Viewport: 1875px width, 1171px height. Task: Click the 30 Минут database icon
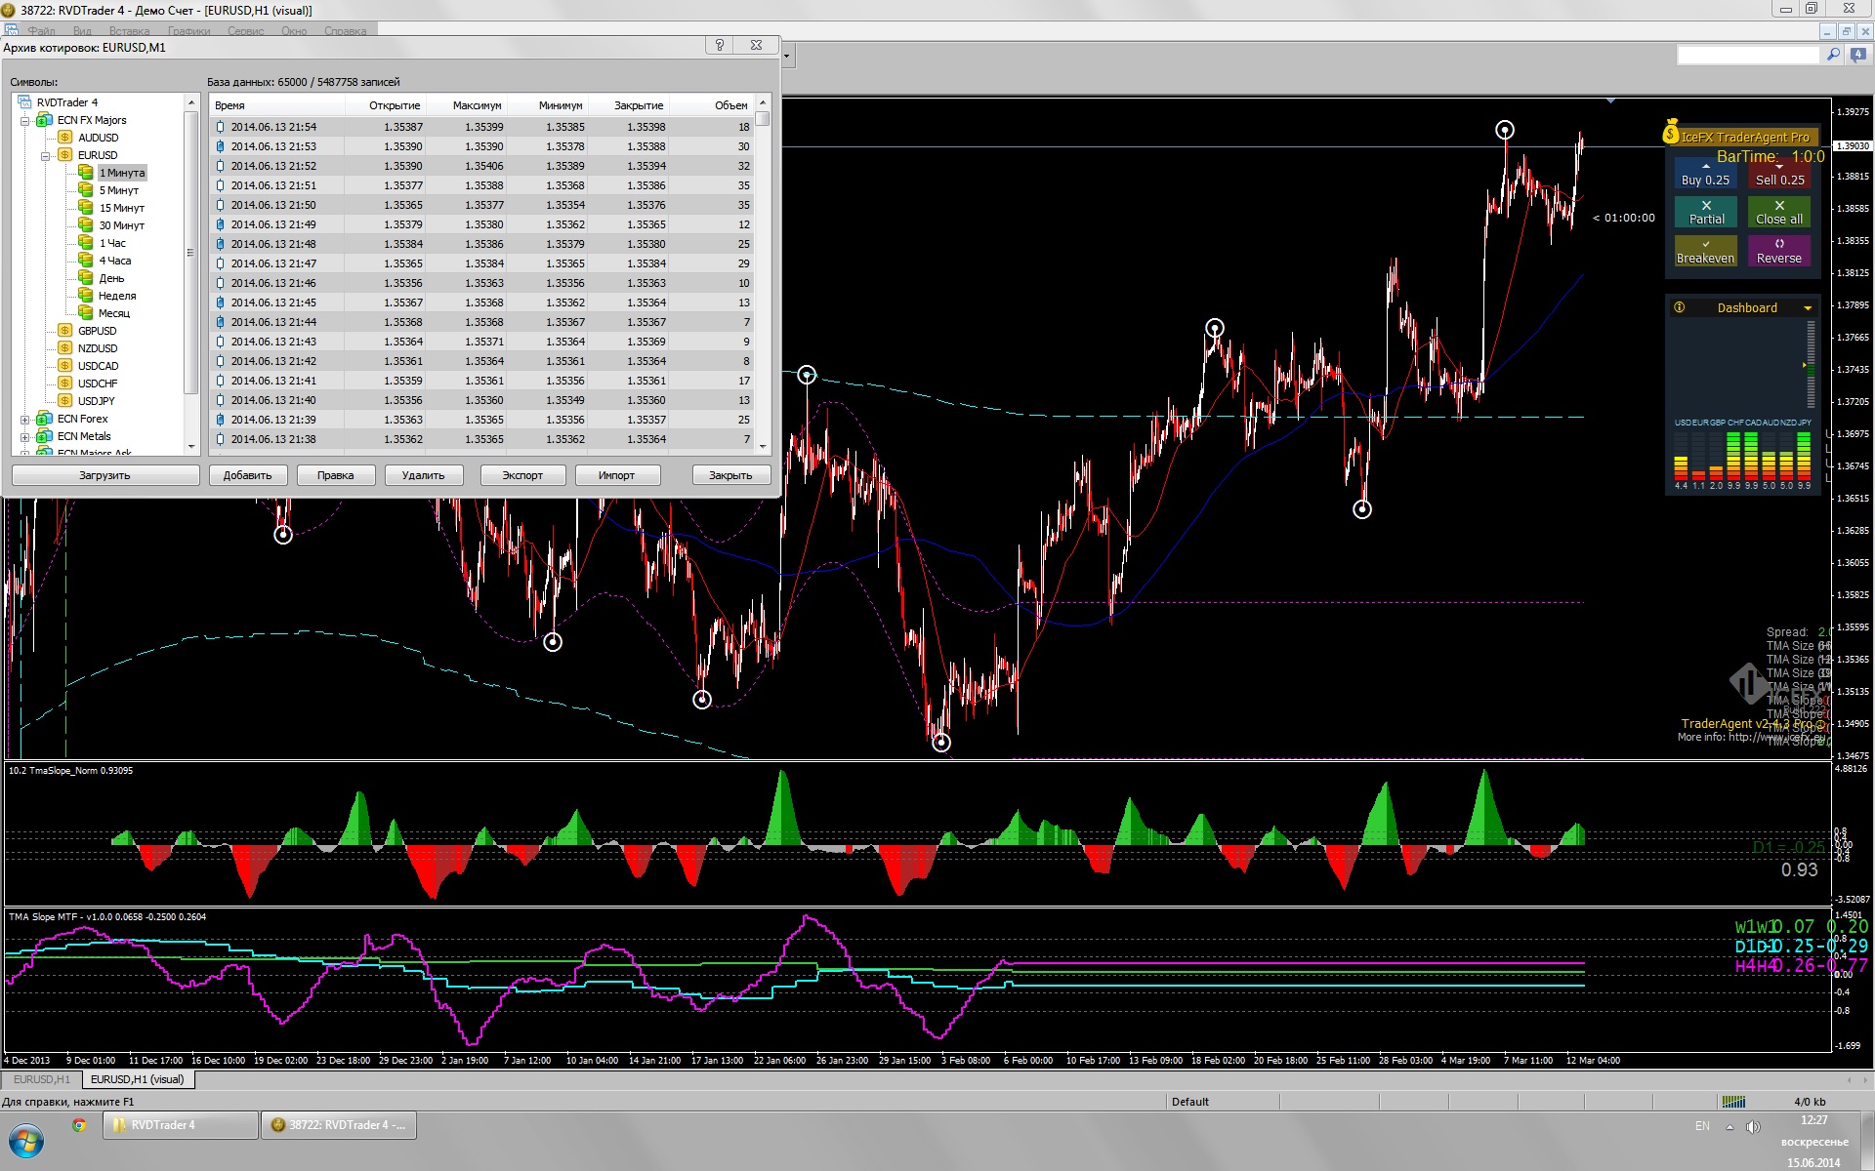pos(86,225)
